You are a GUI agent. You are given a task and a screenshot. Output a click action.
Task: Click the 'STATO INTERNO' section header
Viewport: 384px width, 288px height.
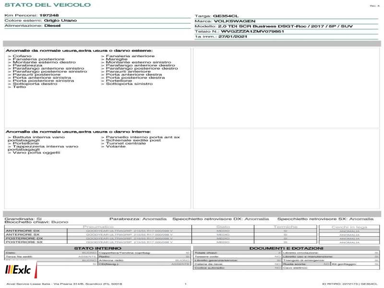97,248
